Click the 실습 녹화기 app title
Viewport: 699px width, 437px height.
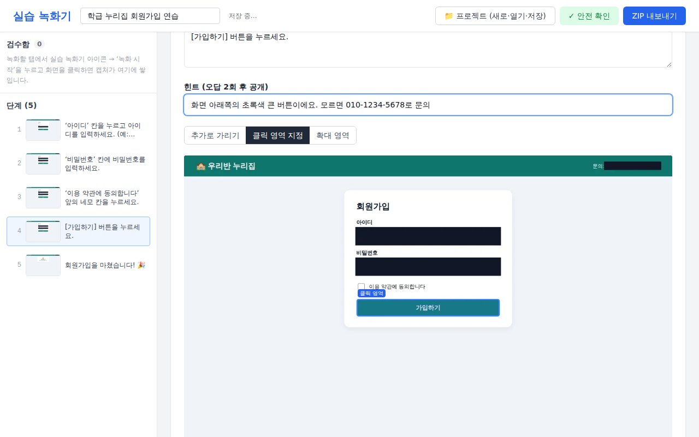(42, 16)
